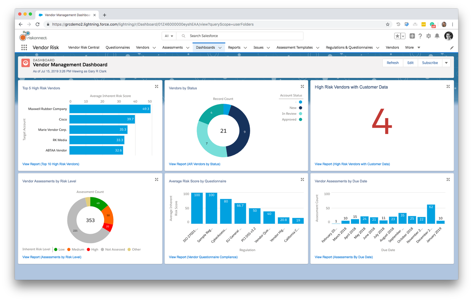Screen dimensions: 473x301
Task: Open the App Launcher grid icon
Action: 24,48
